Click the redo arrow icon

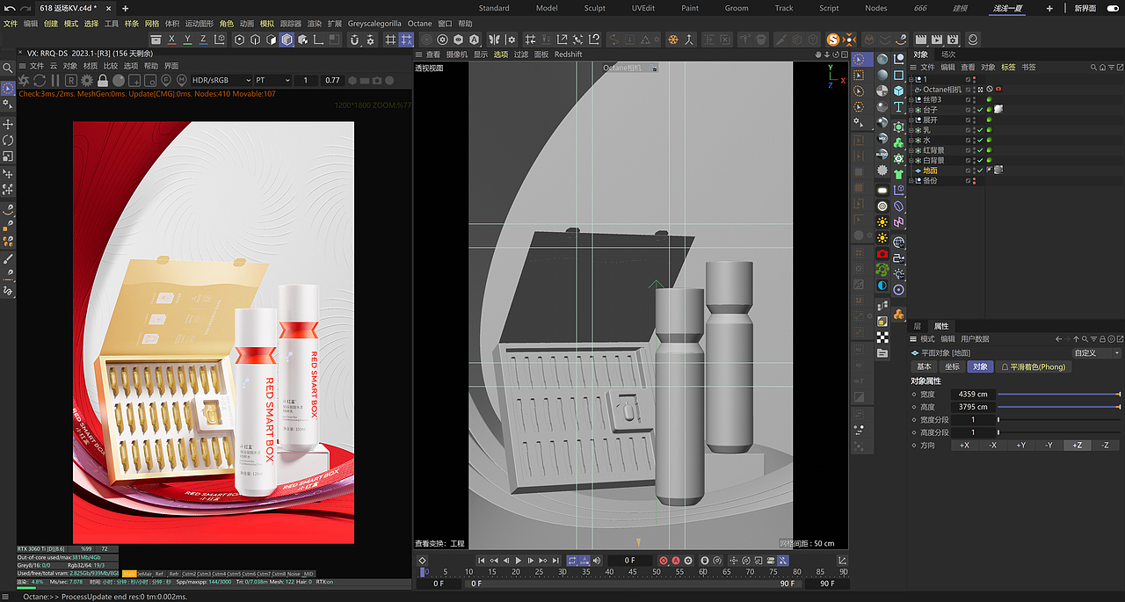click(26, 8)
